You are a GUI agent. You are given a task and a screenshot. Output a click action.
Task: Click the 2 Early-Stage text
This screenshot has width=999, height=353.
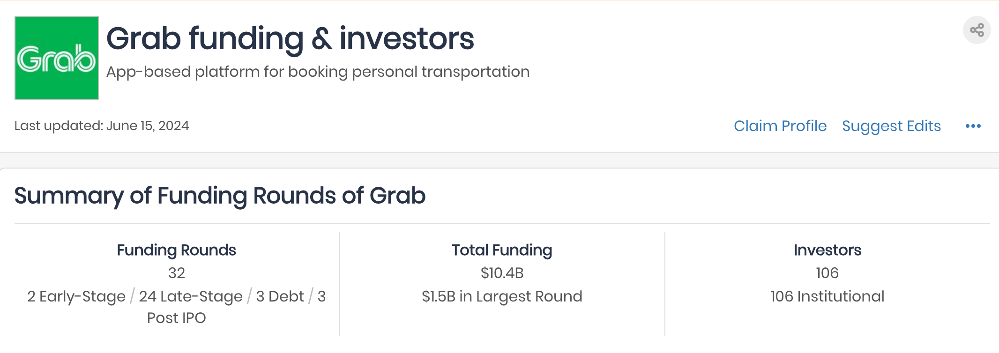pyautogui.click(x=76, y=296)
